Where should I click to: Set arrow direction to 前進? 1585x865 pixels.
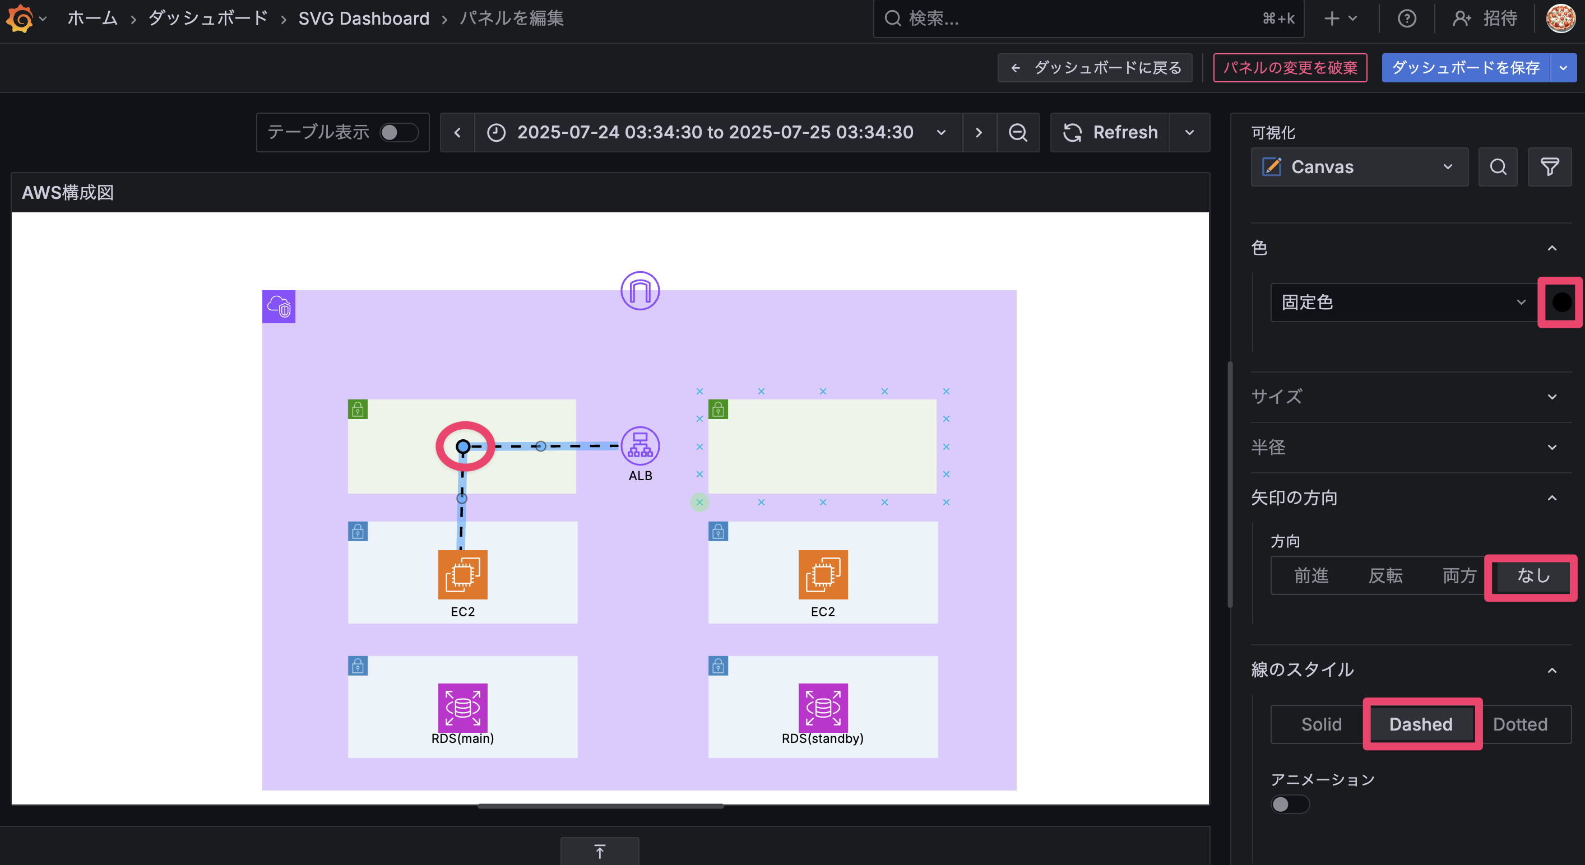point(1311,575)
